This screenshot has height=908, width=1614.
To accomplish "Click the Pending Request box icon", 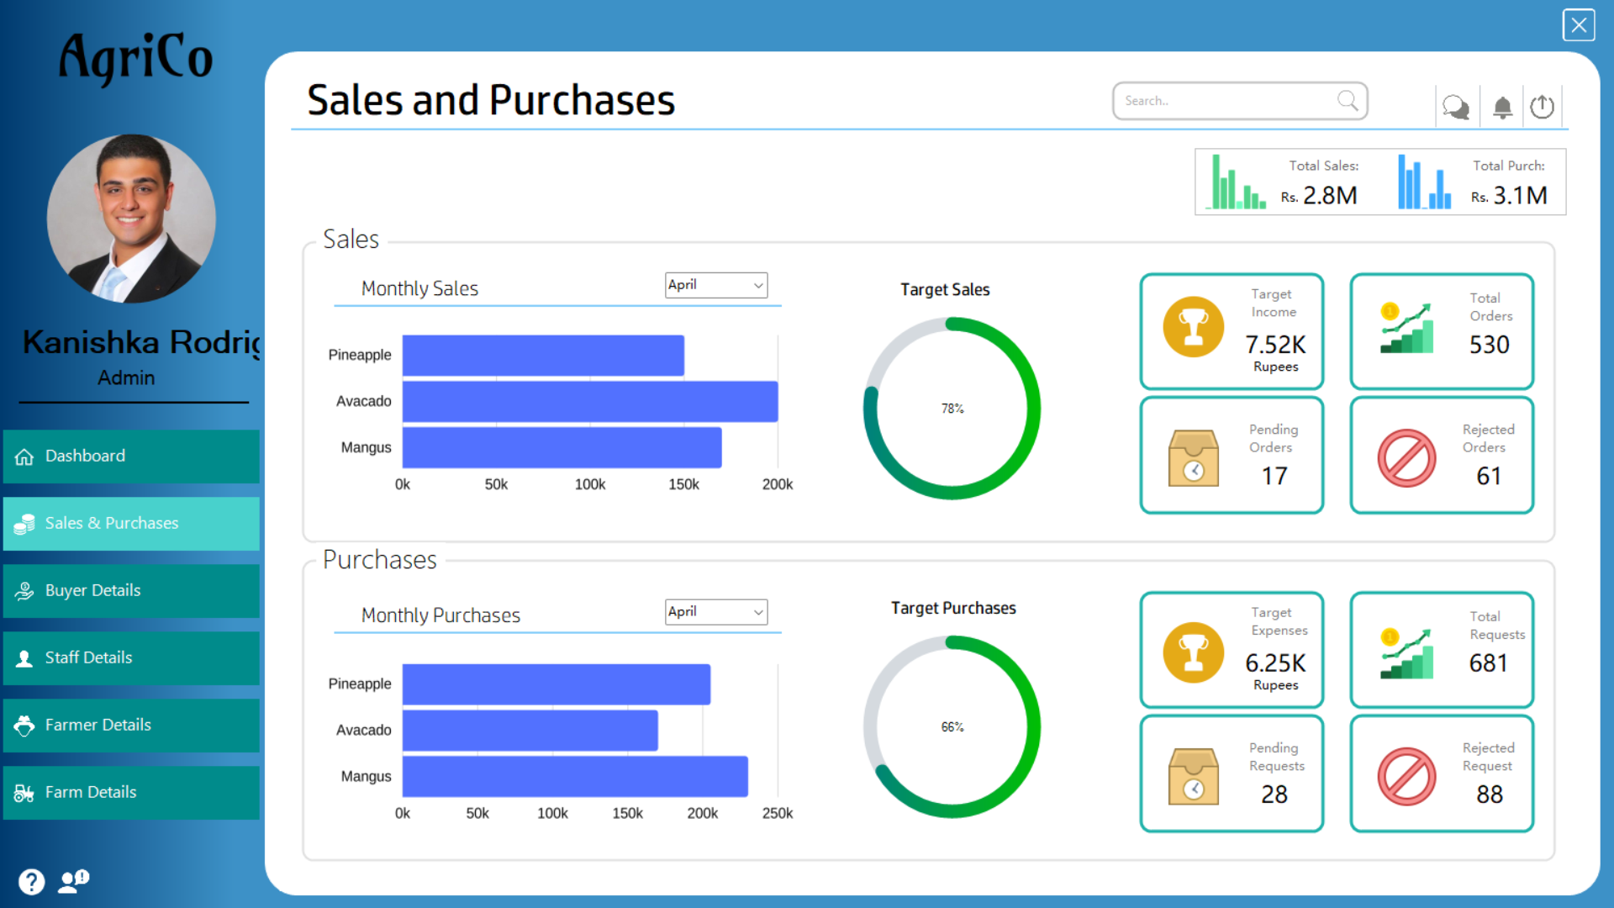I will [x=1193, y=776].
